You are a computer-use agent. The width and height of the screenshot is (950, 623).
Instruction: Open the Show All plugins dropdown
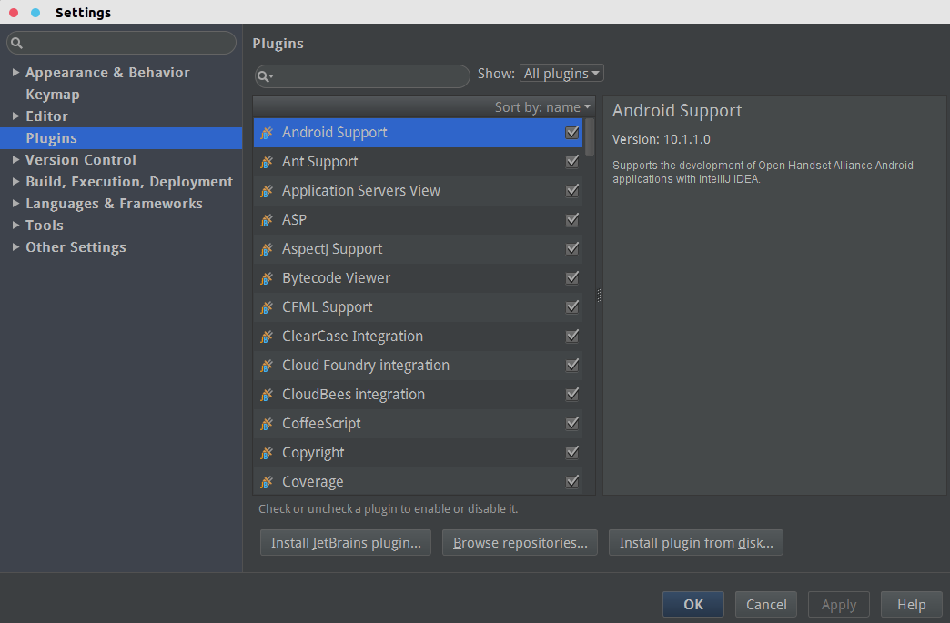click(561, 74)
